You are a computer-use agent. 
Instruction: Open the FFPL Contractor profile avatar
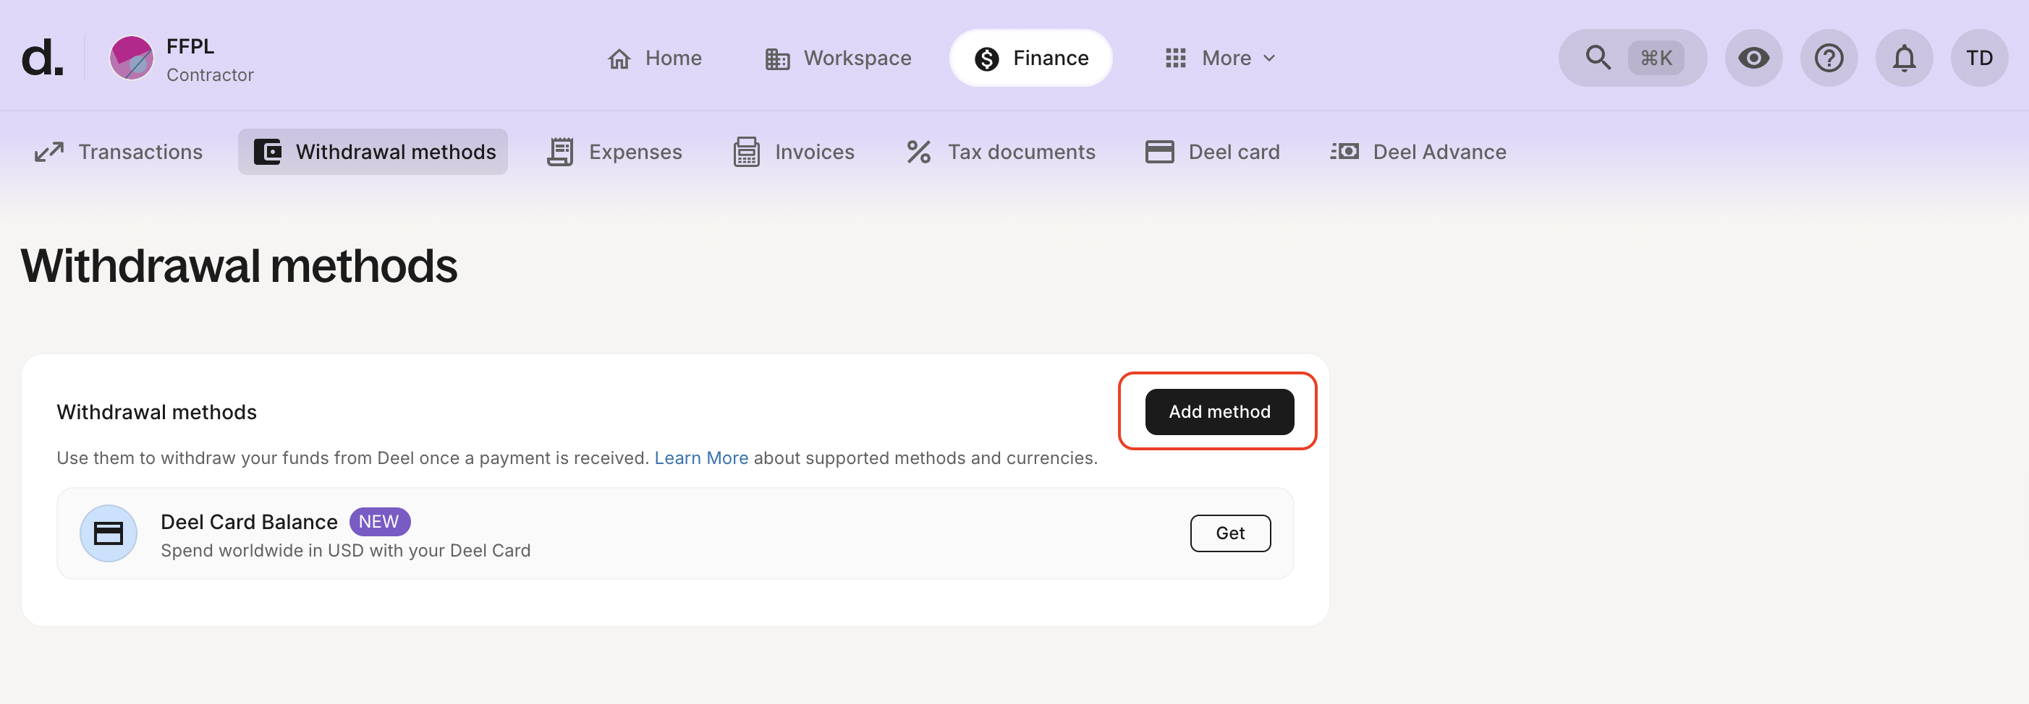coord(131,59)
